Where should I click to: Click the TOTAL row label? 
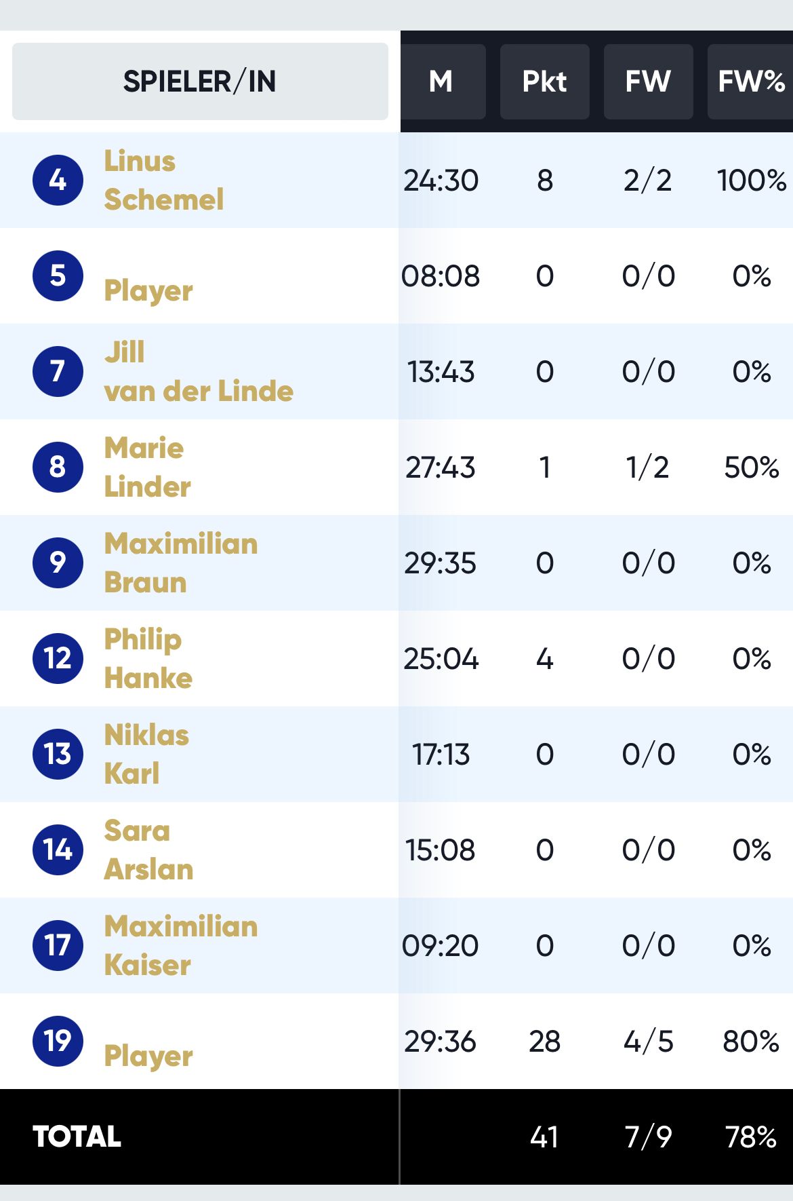pyautogui.click(x=77, y=1137)
